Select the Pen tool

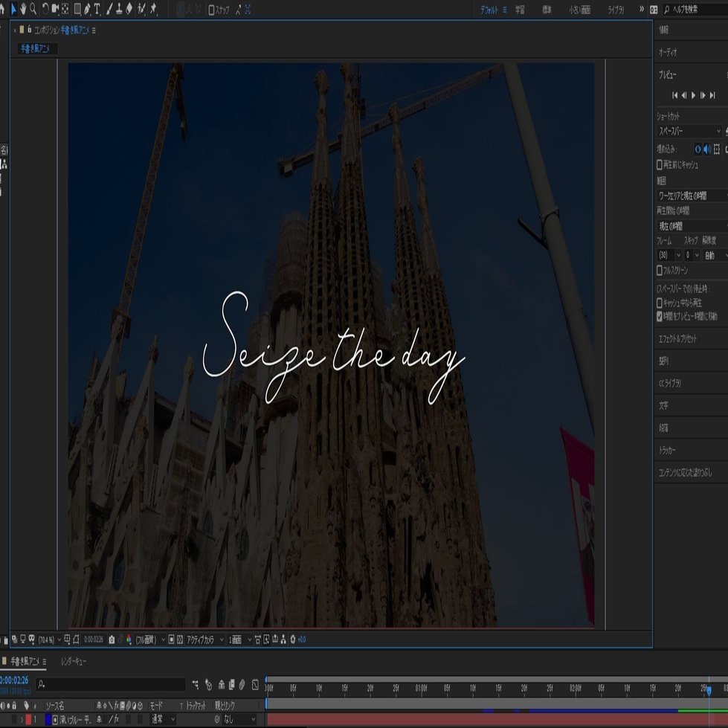(87, 9)
